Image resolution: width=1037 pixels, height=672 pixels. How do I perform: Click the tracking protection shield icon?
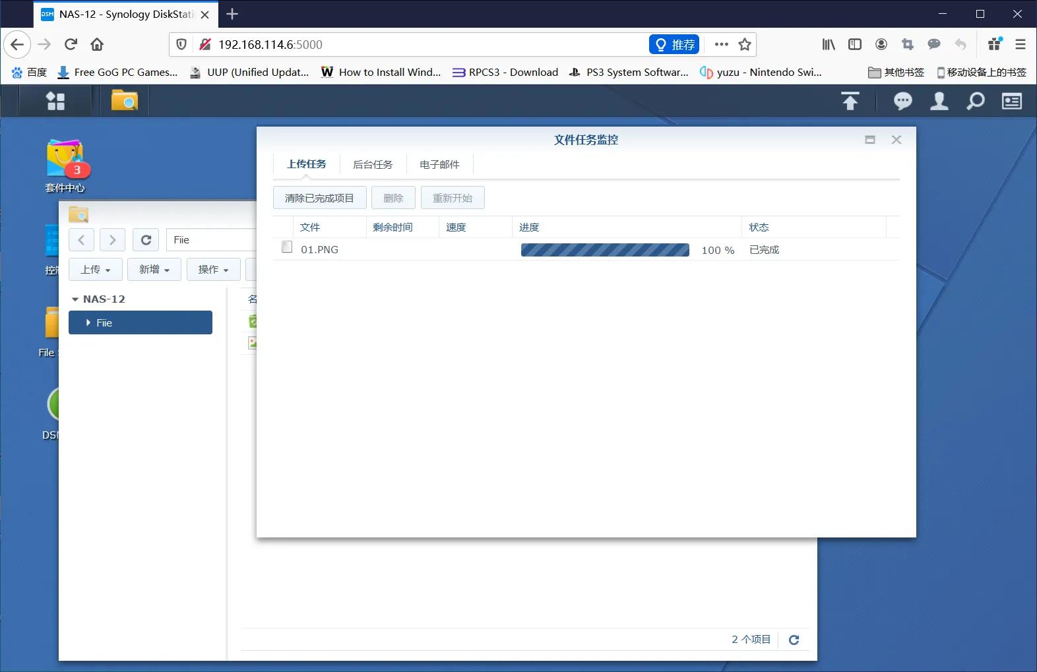pyautogui.click(x=181, y=44)
